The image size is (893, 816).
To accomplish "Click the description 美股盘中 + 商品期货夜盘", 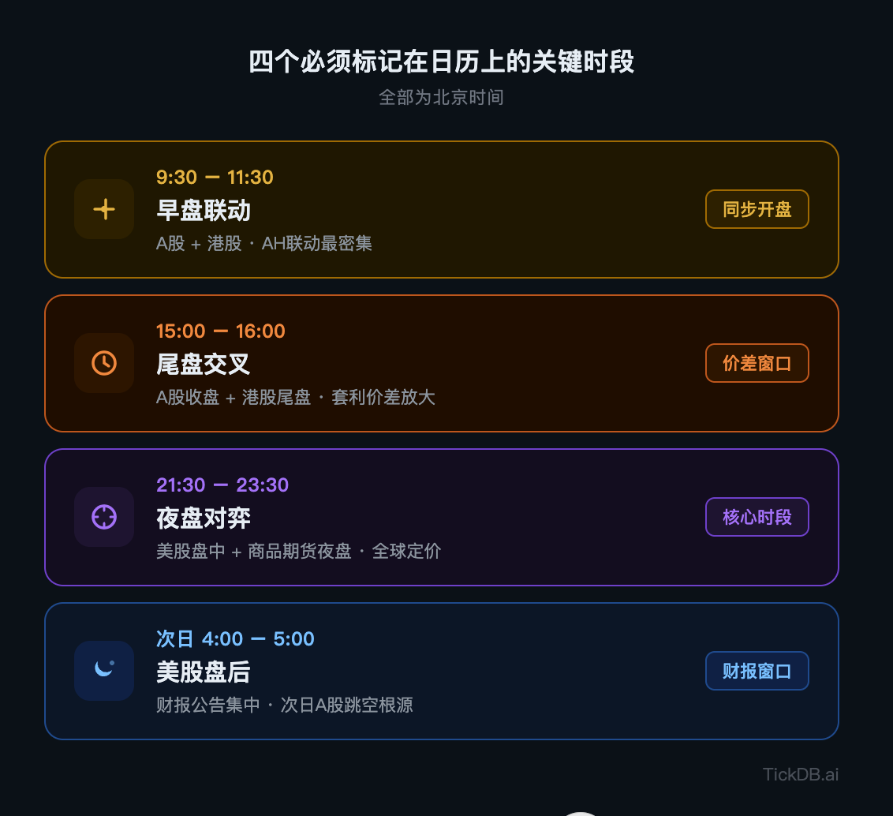I will tap(254, 551).
